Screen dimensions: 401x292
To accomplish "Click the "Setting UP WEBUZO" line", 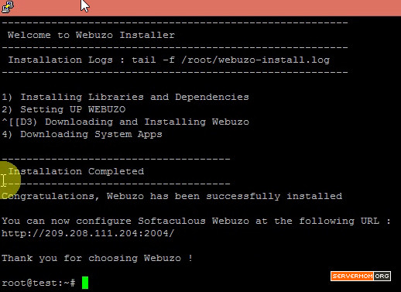I will coord(63,109).
